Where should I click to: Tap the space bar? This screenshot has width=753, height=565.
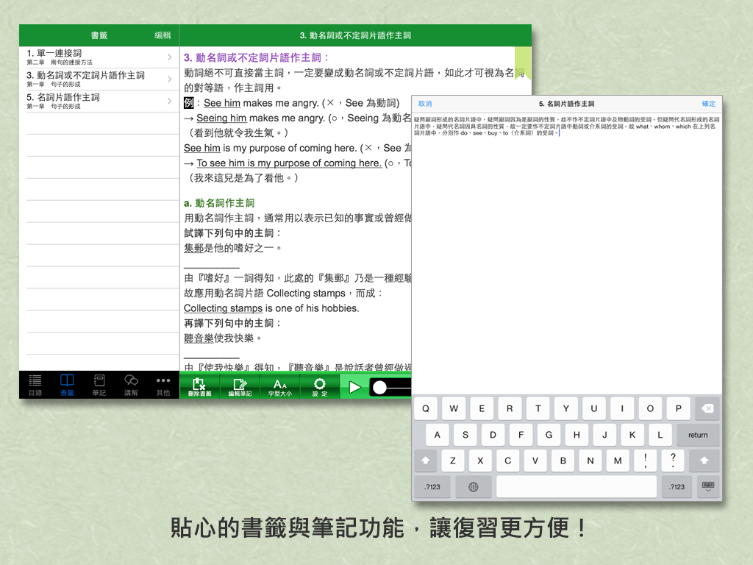(577, 487)
